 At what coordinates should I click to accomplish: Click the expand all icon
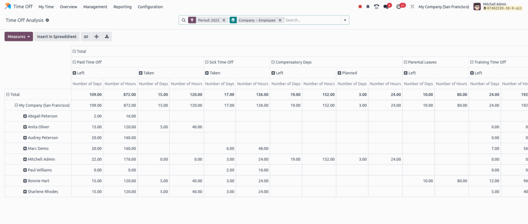tap(96, 37)
